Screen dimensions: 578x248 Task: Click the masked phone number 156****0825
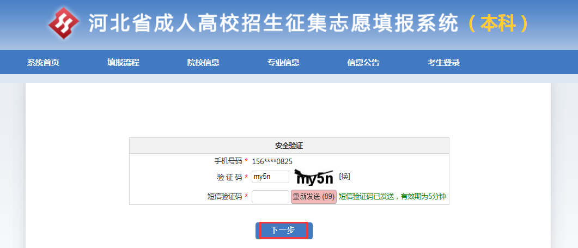tap(272, 161)
